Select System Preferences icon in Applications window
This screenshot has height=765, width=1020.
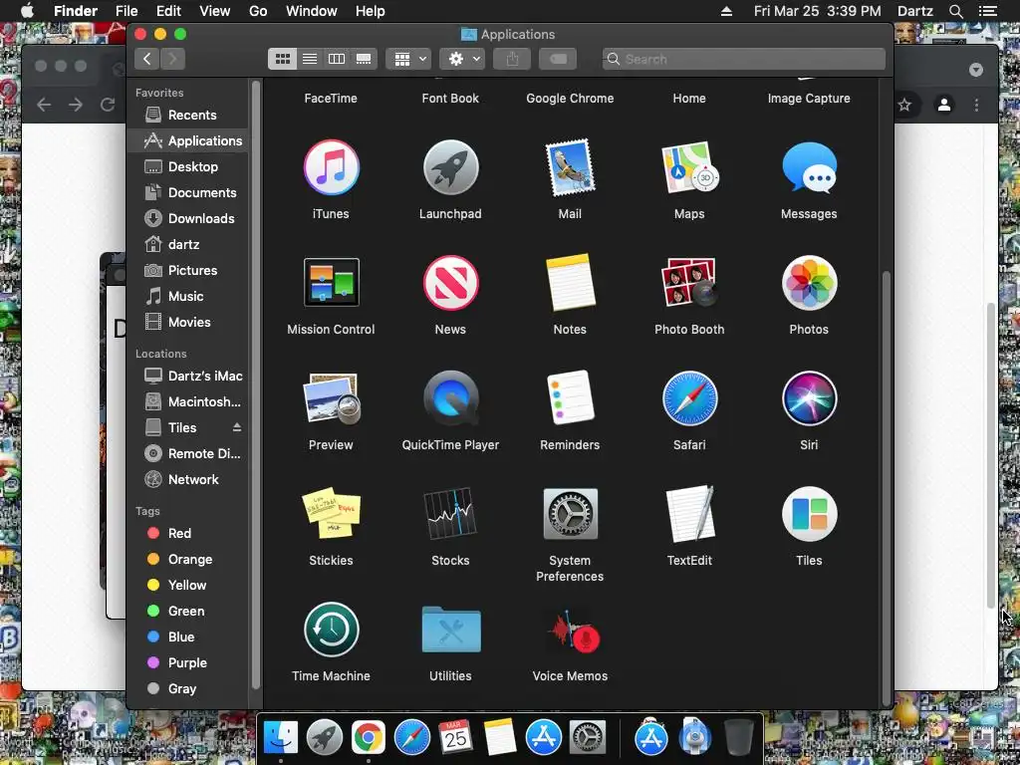(570, 514)
